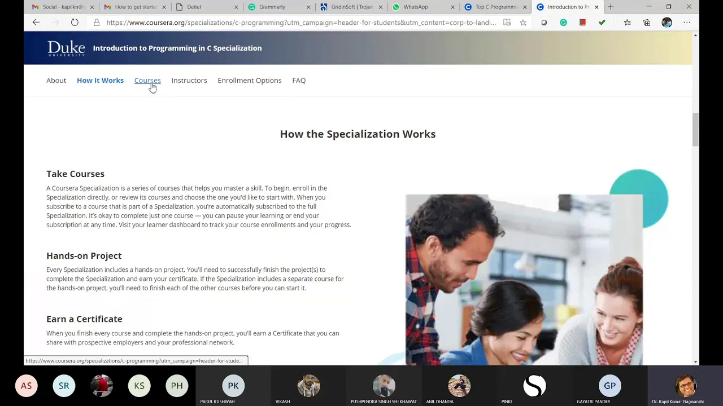Screen dimensions: 723x406
Task: Click the address bar URL field
Action: [x=301, y=23]
